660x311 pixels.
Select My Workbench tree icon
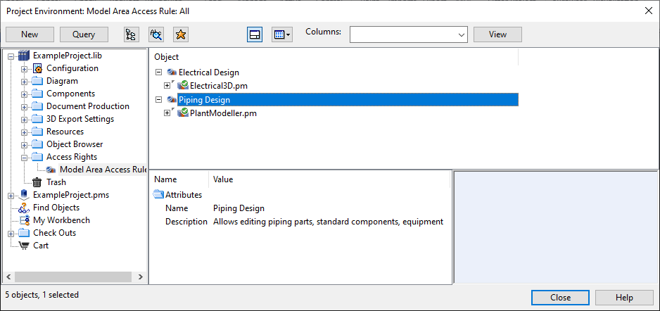[x=24, y=220]
